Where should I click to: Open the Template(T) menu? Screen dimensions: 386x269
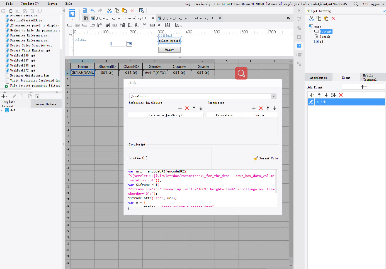pyautogui.click(x=30, y=4)
